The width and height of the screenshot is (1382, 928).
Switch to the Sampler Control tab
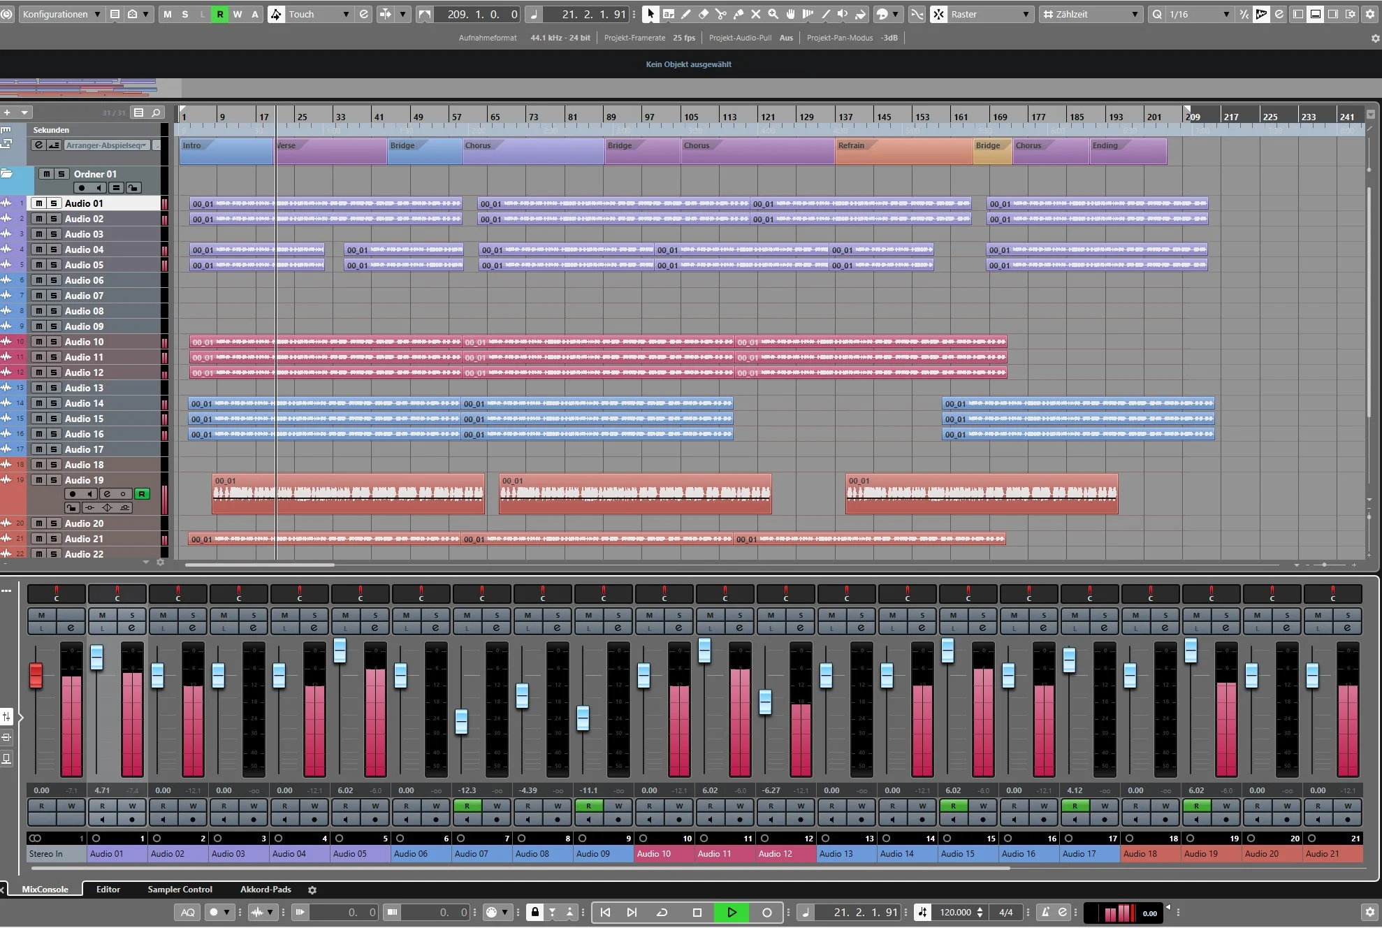[180, 890]
